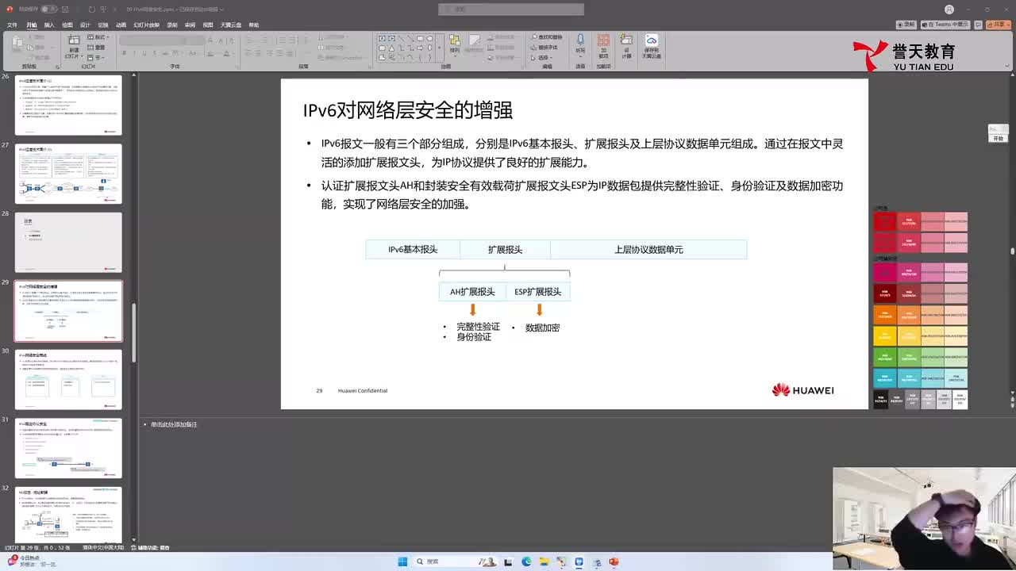Select slide 26 thumbnail
This screenshot has height=571, width=1016.
click(68, 105)
